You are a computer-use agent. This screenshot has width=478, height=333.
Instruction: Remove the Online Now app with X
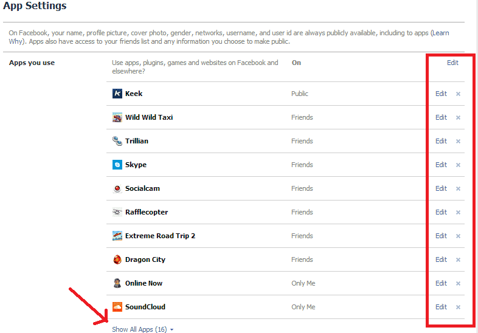point(458,284)
